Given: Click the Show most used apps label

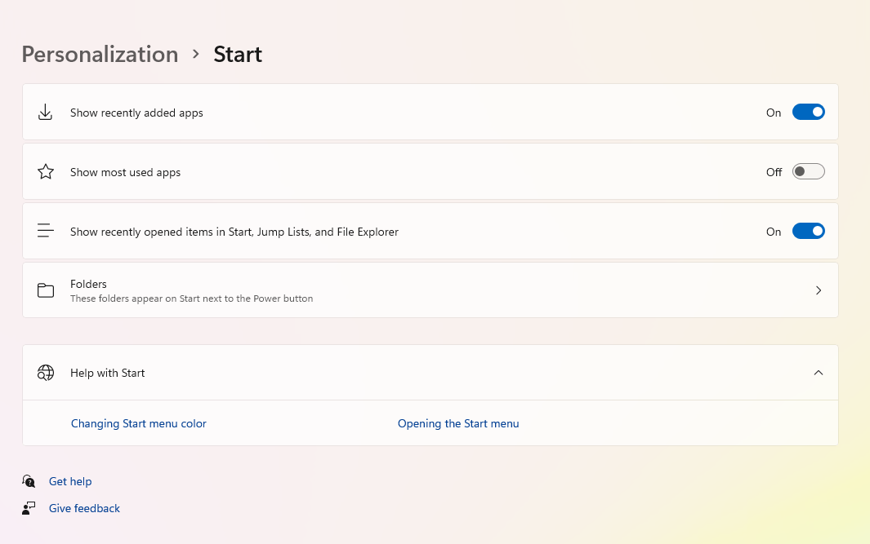Looking at the screenshot, I should 126,172.
